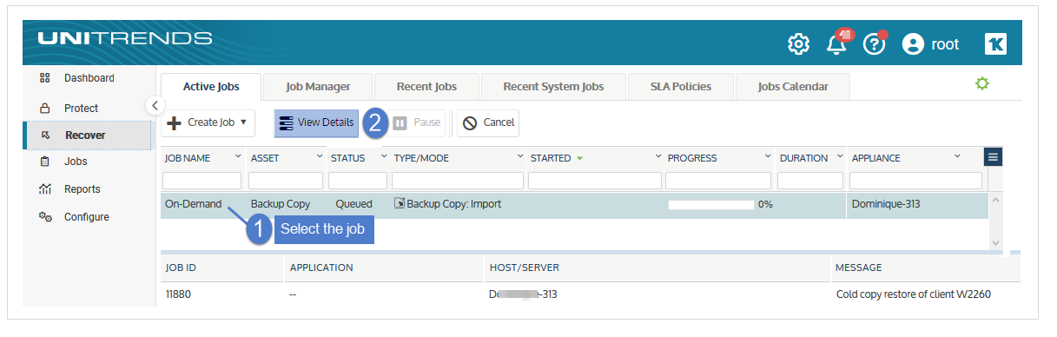The height and width of the screenshot is (337, 1057).
Task: Open the table columns menu icon
Action: click(994, 157)
